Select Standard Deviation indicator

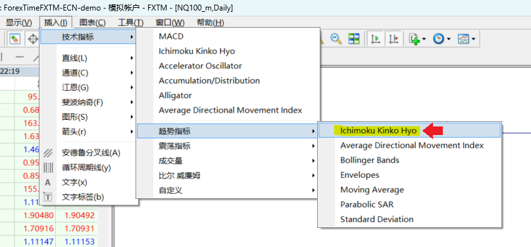[410, 219]
